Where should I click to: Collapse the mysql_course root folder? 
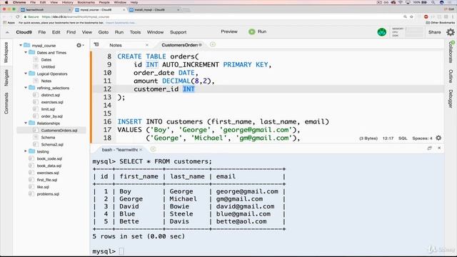(x=21, y=45)
